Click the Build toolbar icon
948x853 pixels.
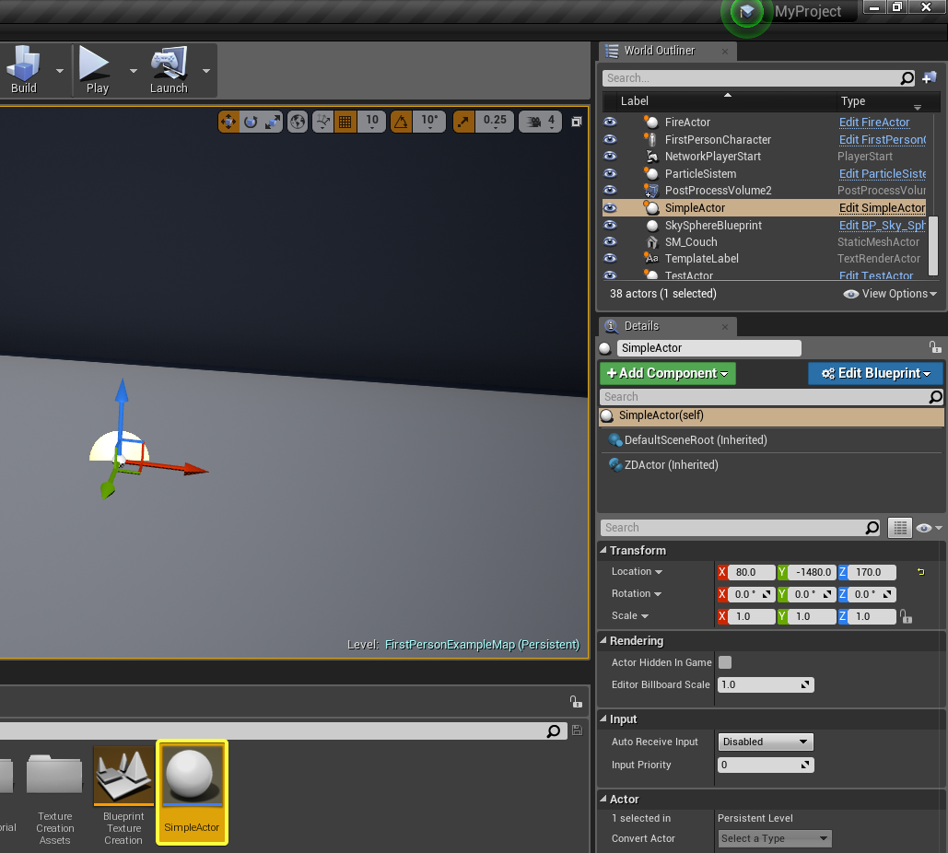coord(24,70)
